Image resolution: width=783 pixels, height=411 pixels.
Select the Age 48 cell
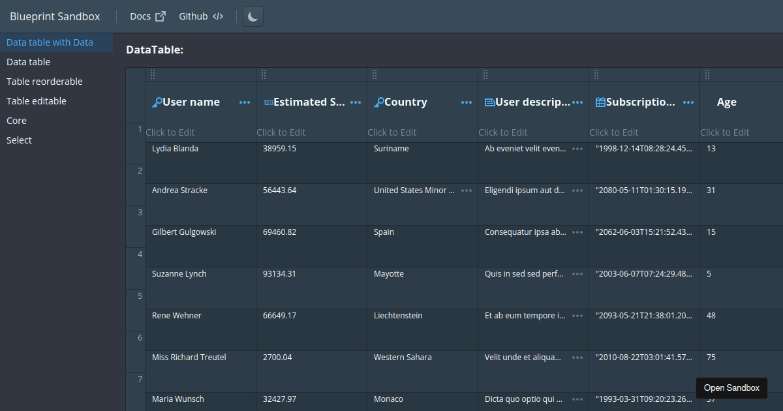click(741, 330)
